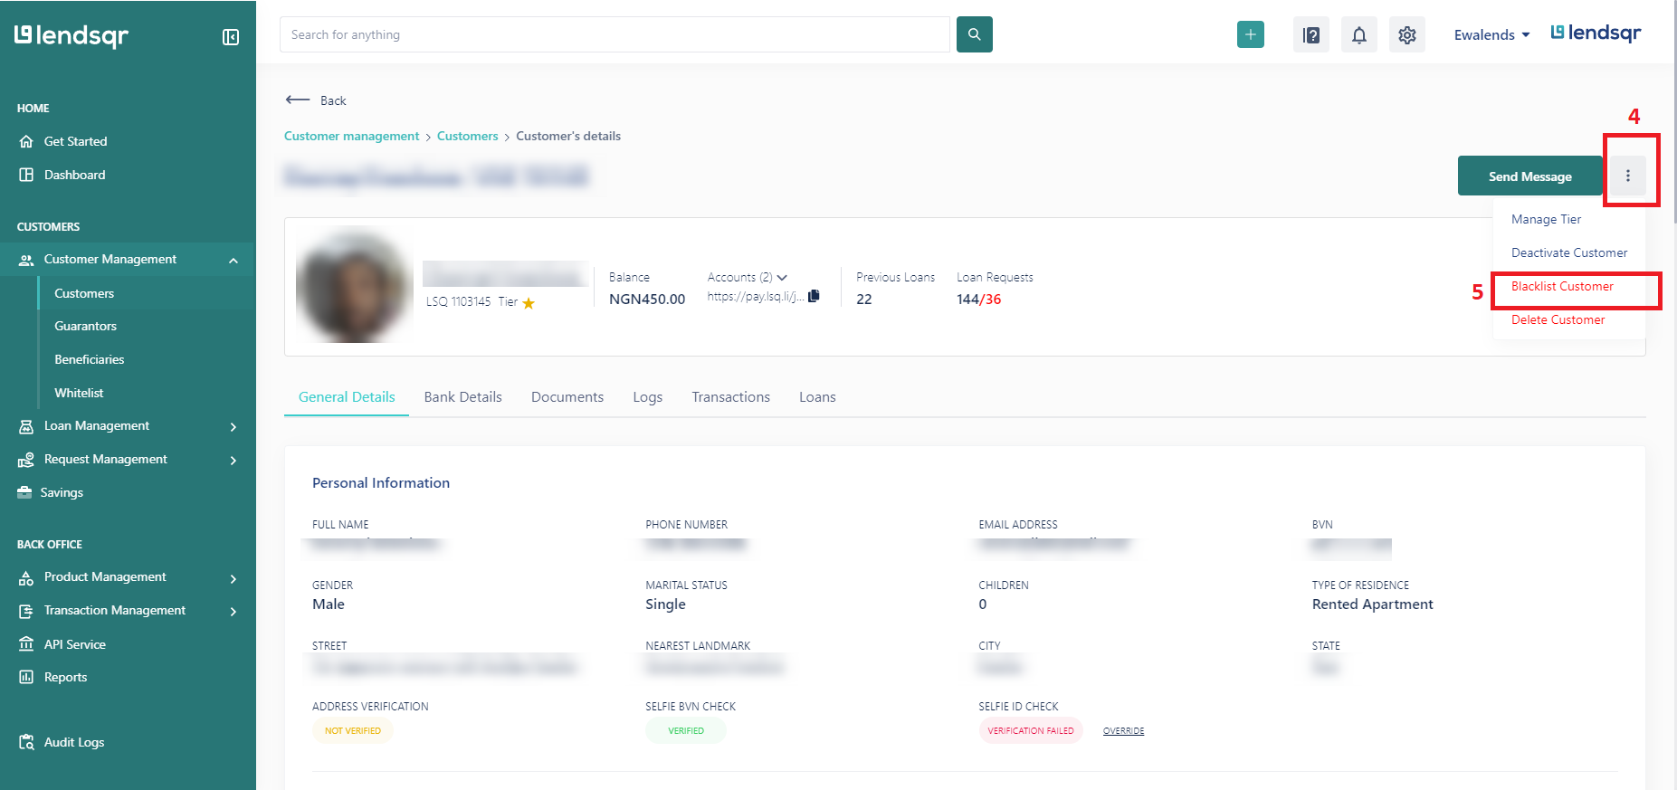Click the OVERRIDE link
Image resolution: width=1677 pixels, height=790 pixels.
click(1123, 730)
